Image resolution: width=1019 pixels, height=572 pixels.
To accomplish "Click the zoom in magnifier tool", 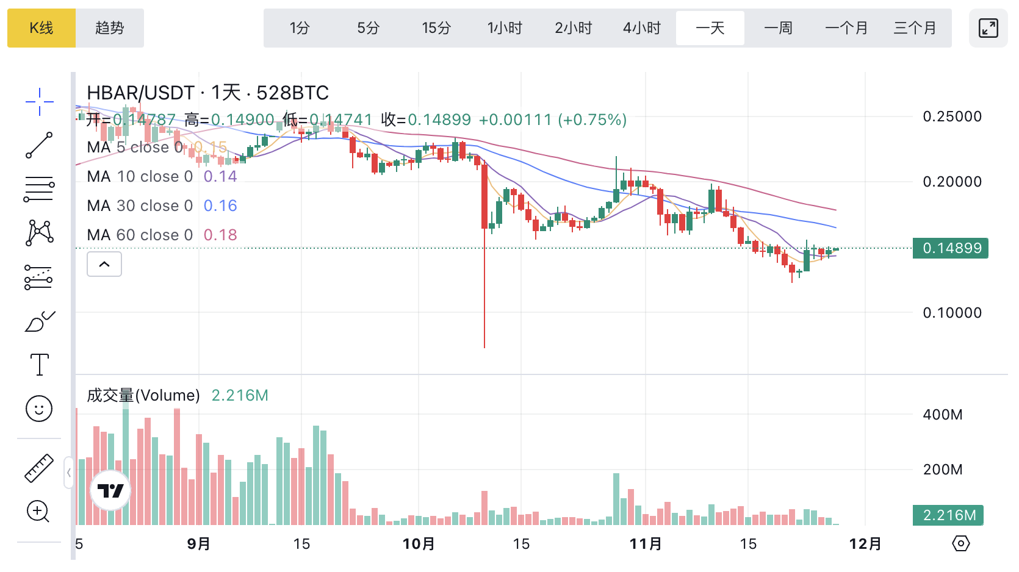I will pyautogui.click(x=38, y=511).
